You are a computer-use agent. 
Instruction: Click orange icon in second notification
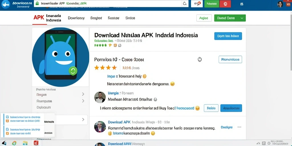[x=7, y=133]
